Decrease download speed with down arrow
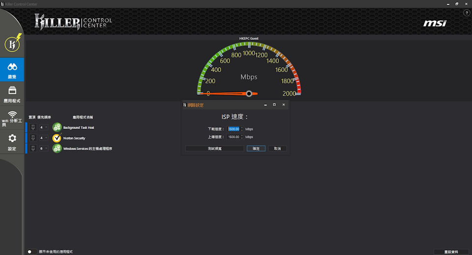 coord(242,130)
